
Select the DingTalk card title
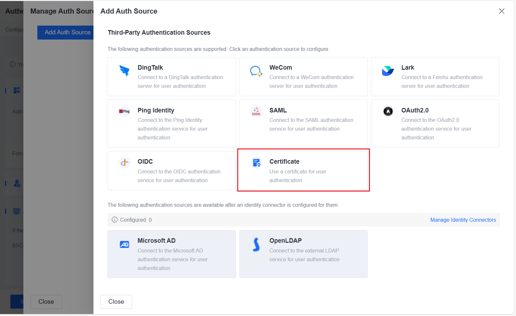tap(150, 67)
